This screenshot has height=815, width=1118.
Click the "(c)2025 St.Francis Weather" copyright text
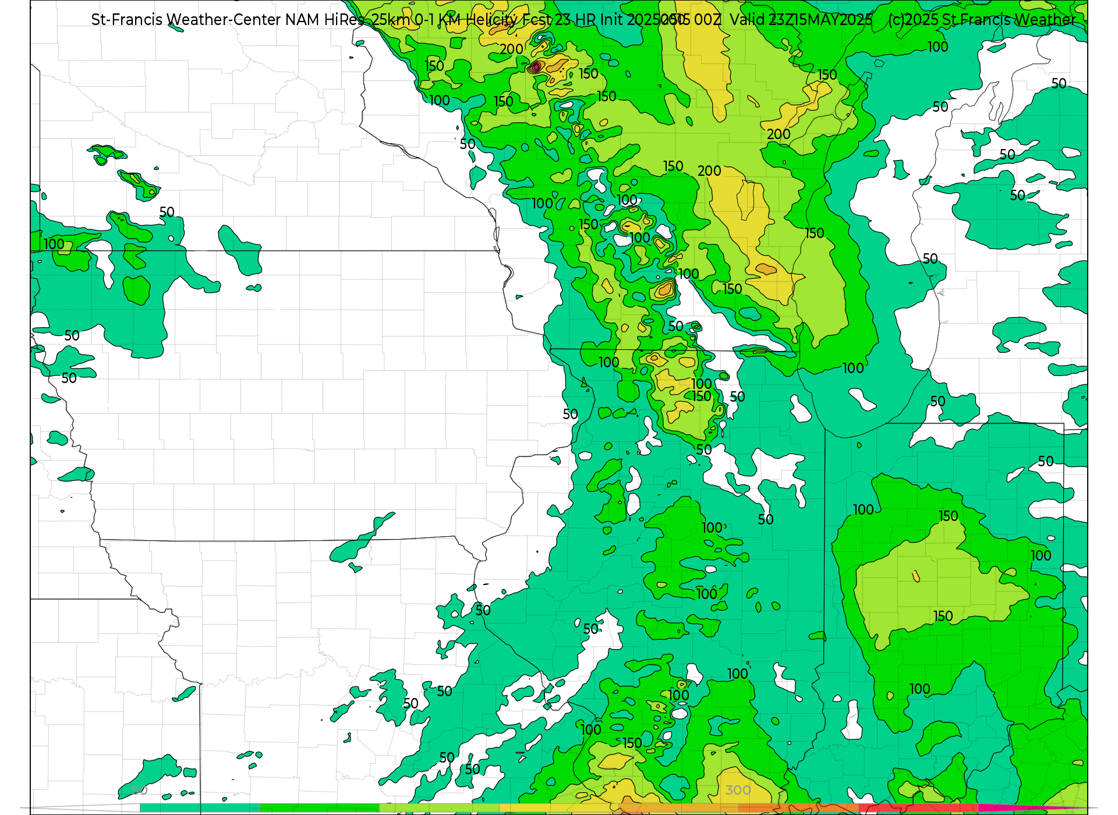click(x=982, y=19)
